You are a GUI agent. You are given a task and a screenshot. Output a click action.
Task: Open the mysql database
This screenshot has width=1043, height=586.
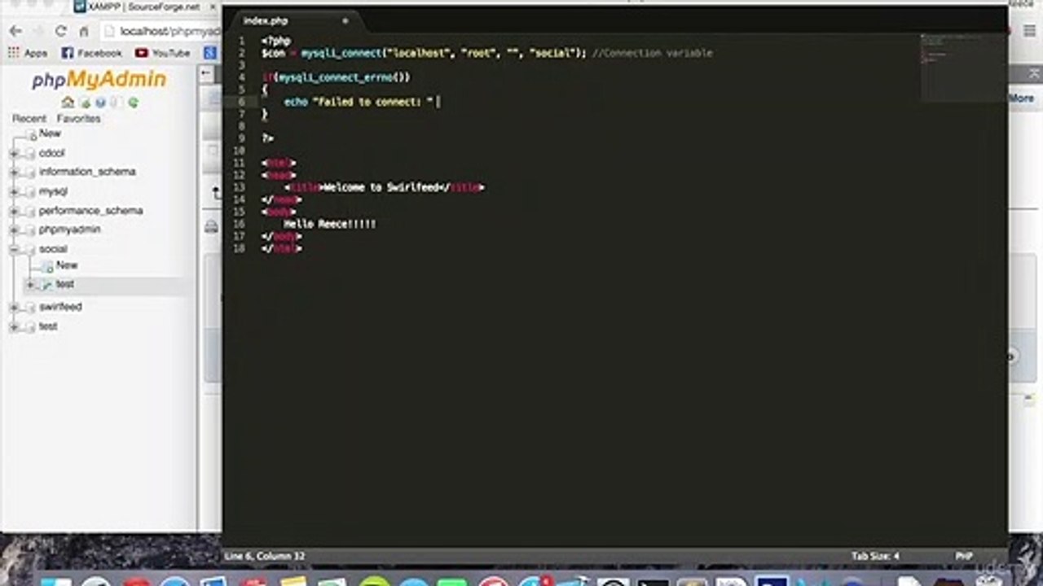[x=53, y=192]
